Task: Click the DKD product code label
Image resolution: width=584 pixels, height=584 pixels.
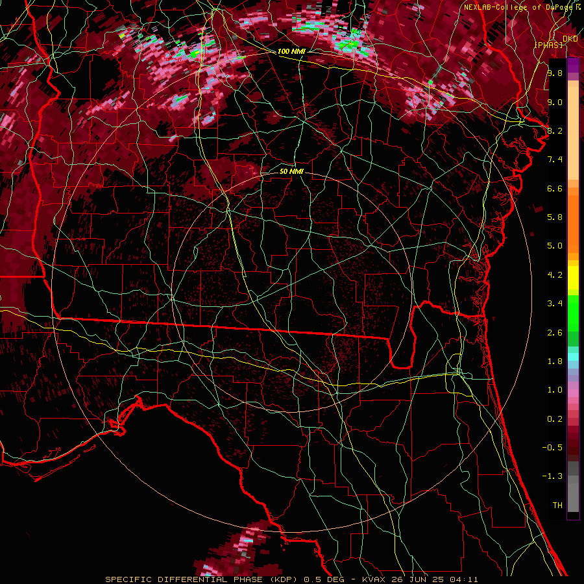Action: 570,39
